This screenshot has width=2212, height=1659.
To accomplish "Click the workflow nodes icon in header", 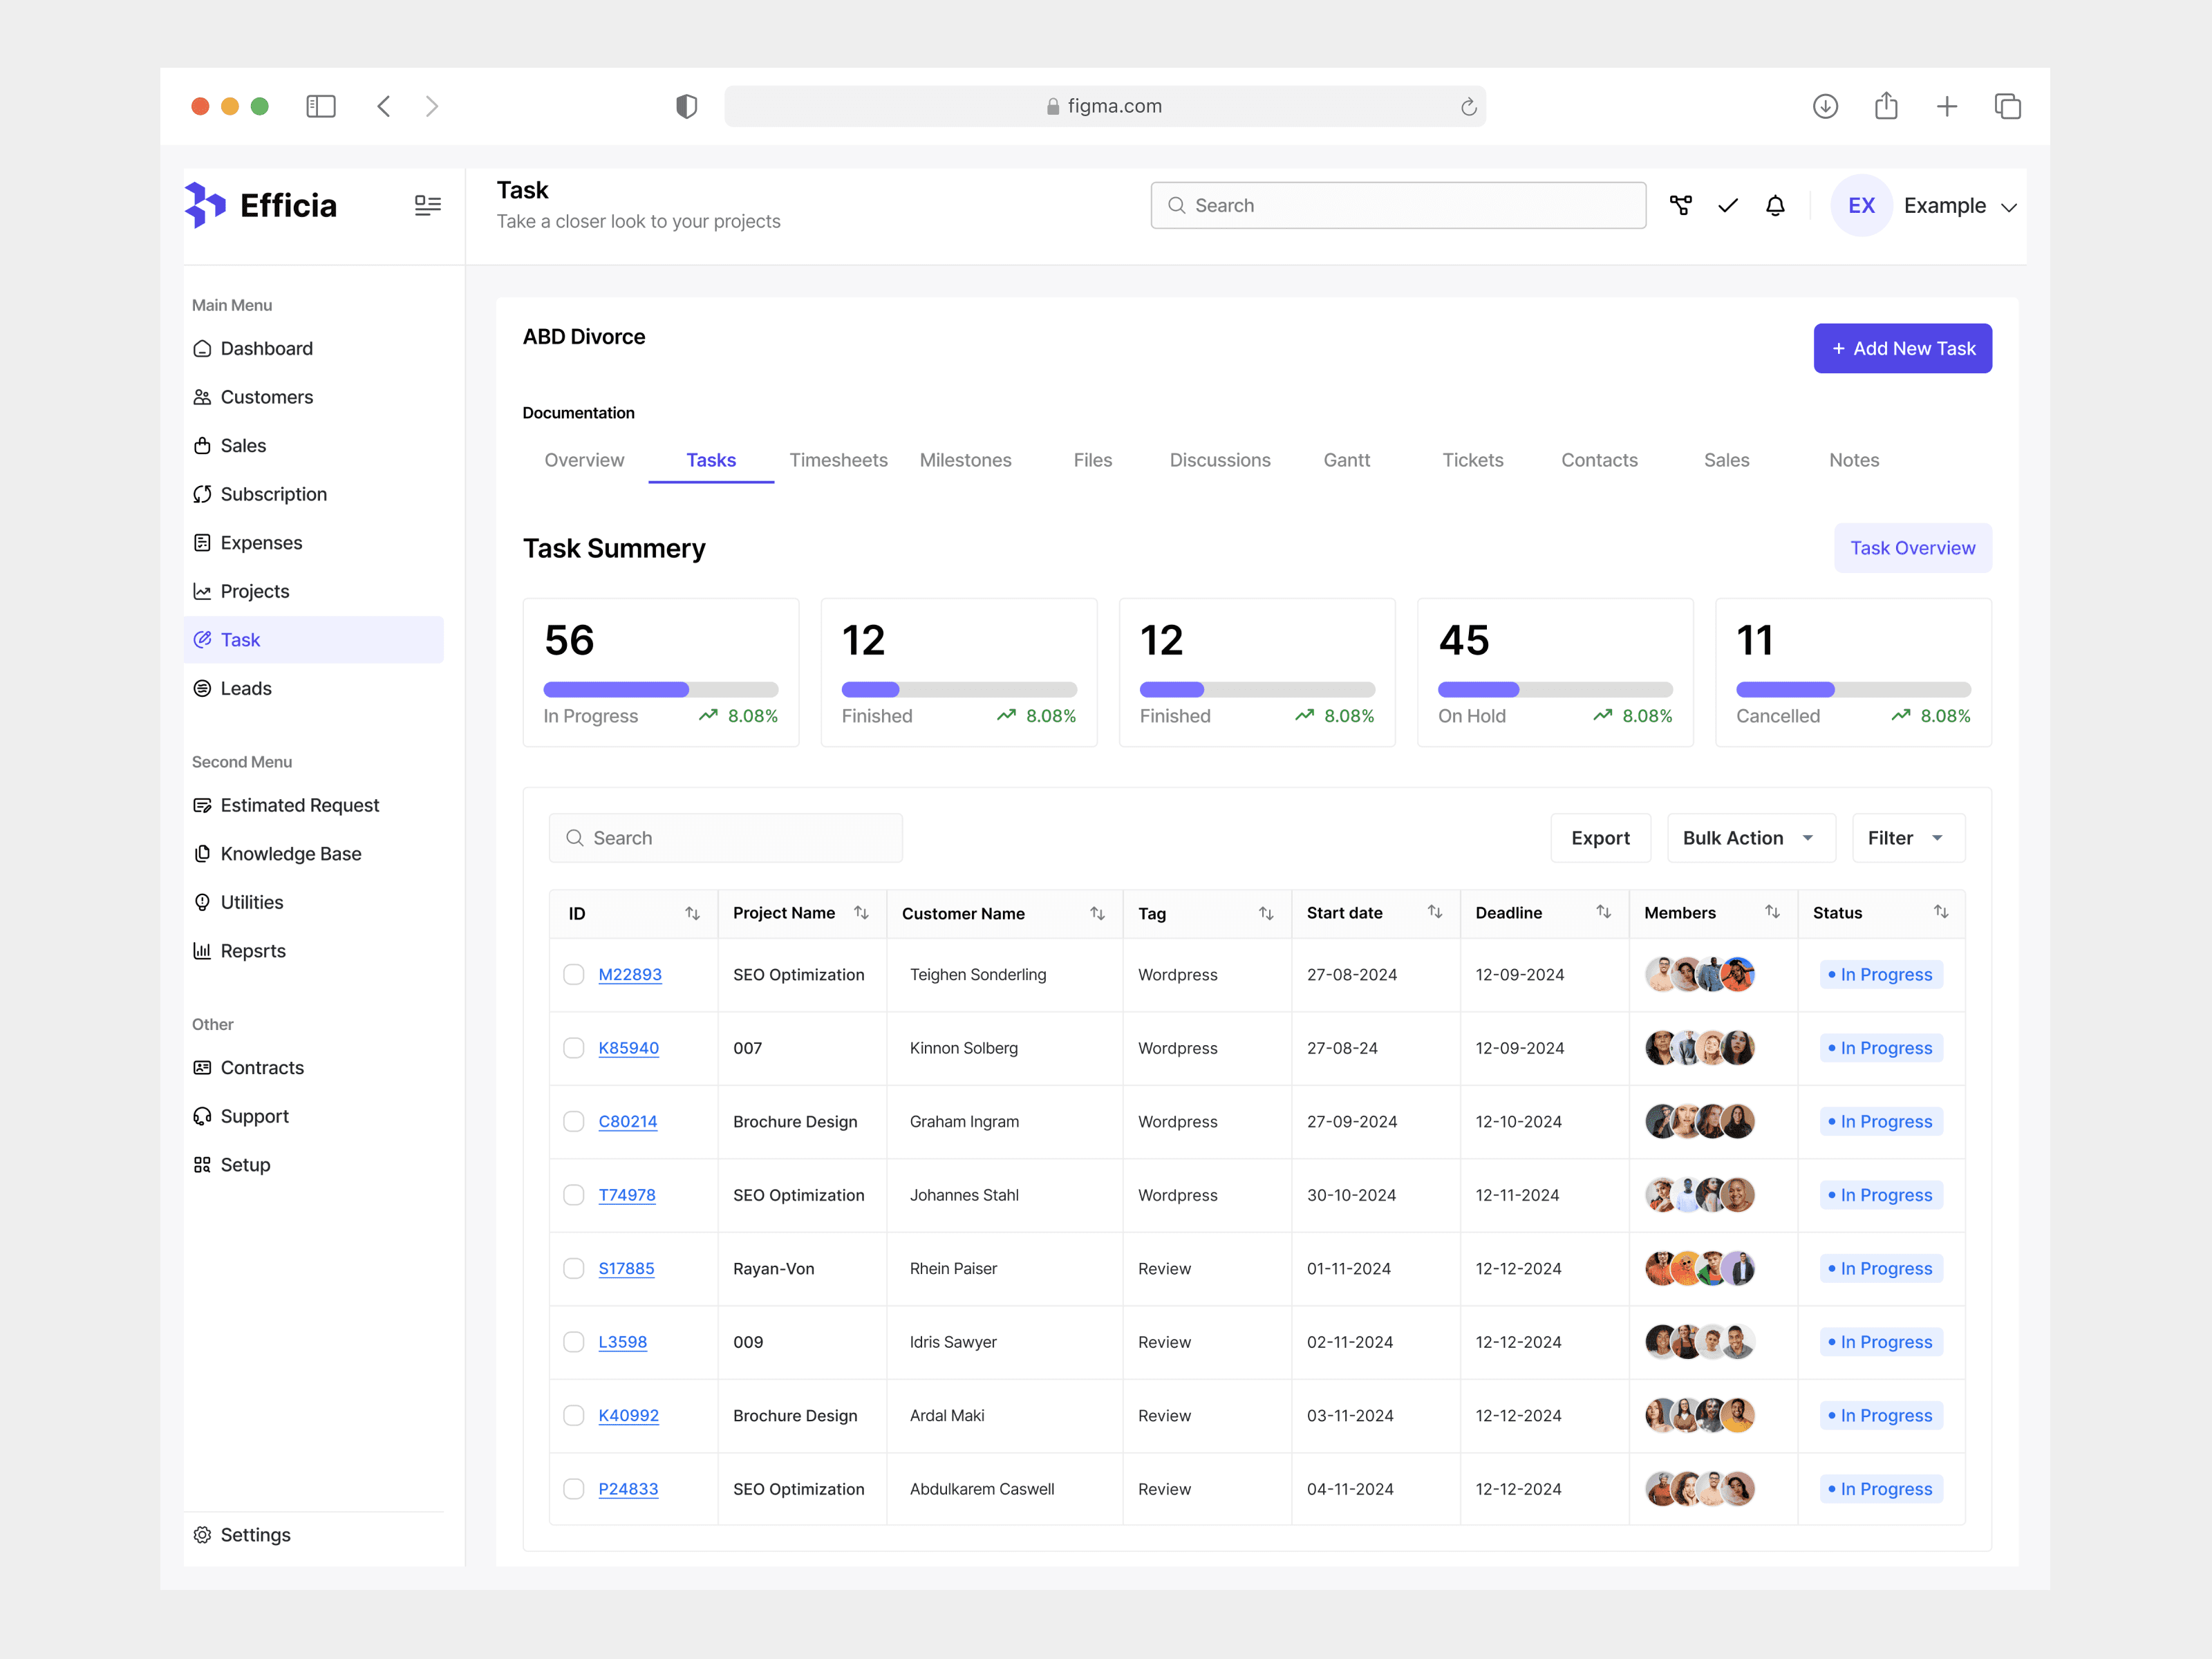I will pos(1681,206).
